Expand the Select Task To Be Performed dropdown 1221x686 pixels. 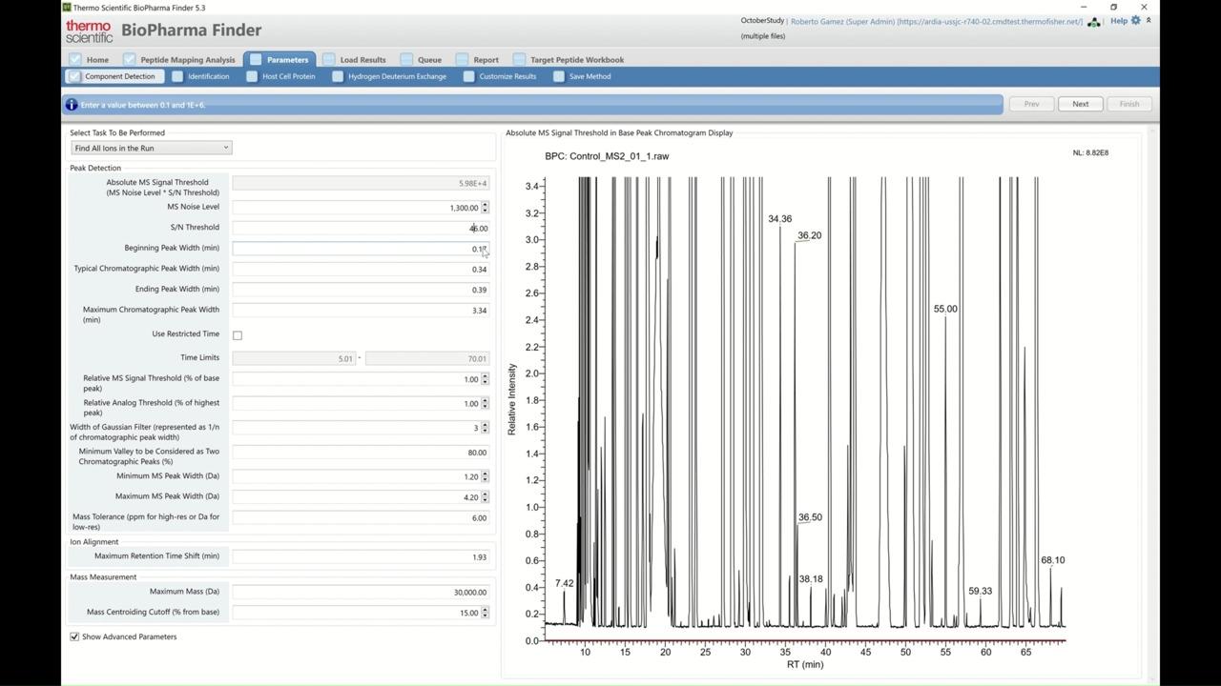[151, 148]
